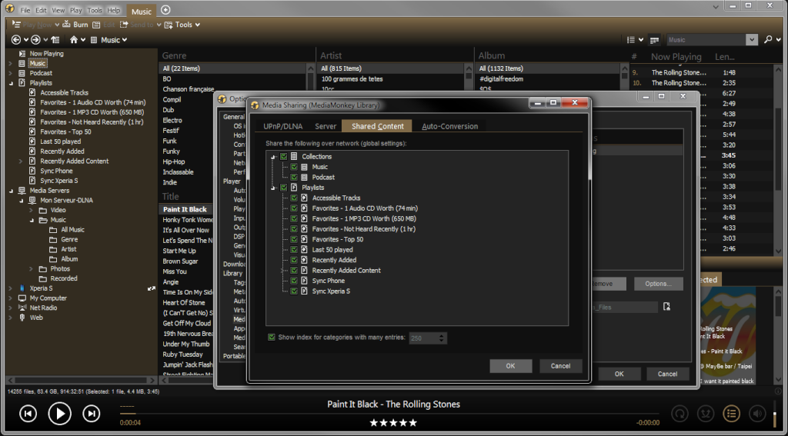Uncheck the Accessible Tracks checkbox

(294, 198)
